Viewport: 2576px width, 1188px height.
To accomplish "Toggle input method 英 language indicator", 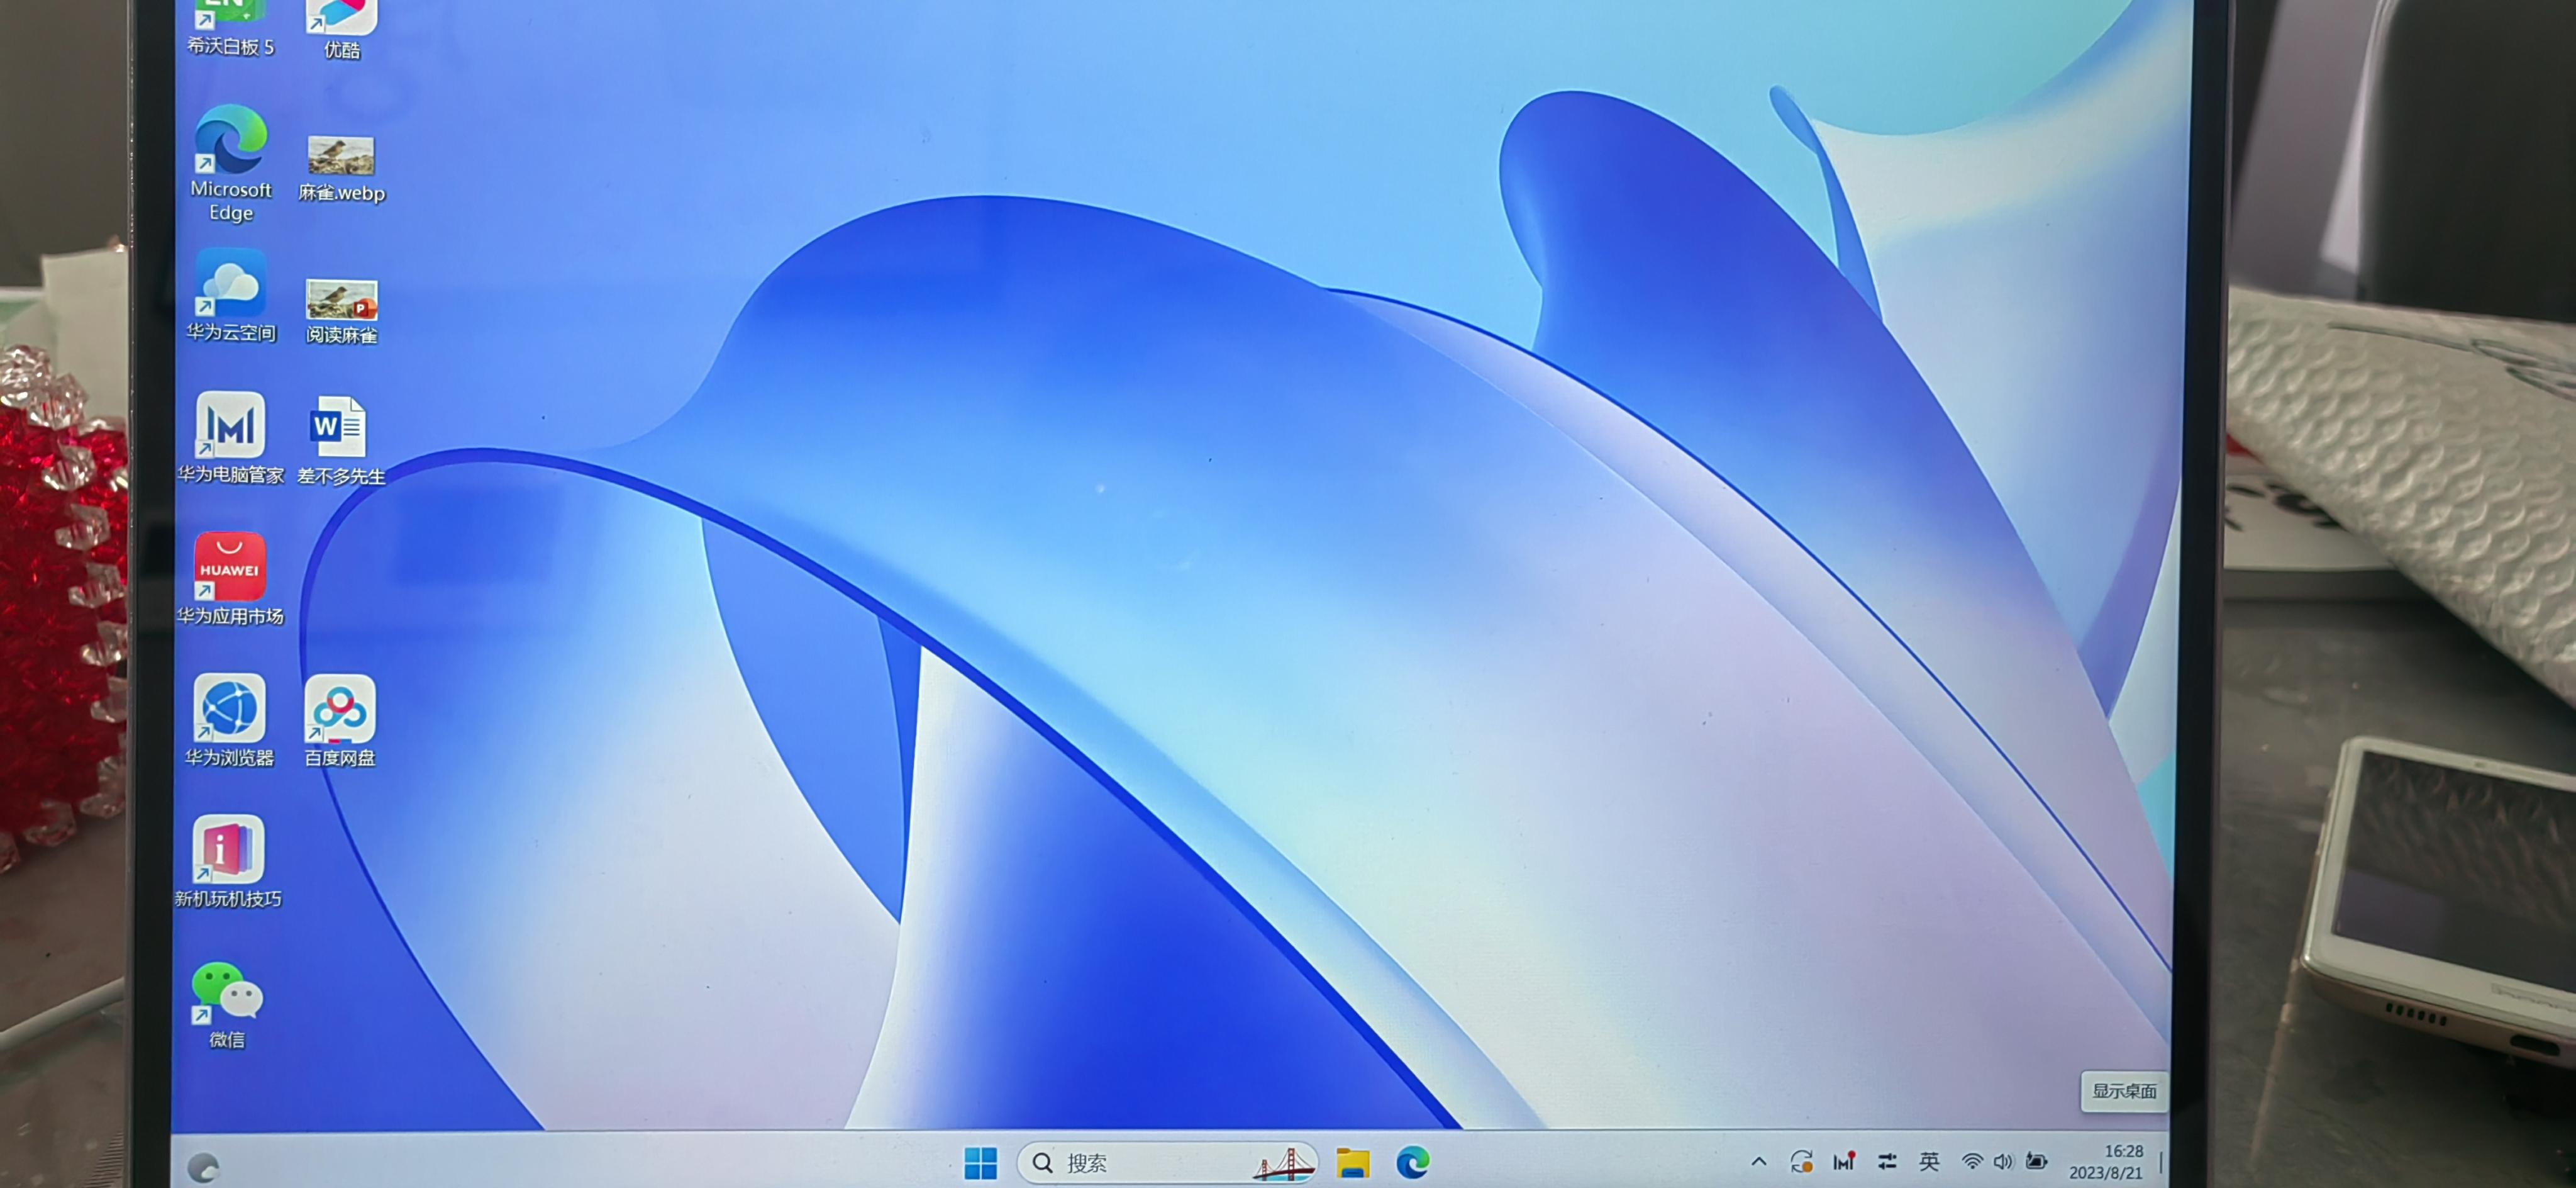I will (1929, 1161).
